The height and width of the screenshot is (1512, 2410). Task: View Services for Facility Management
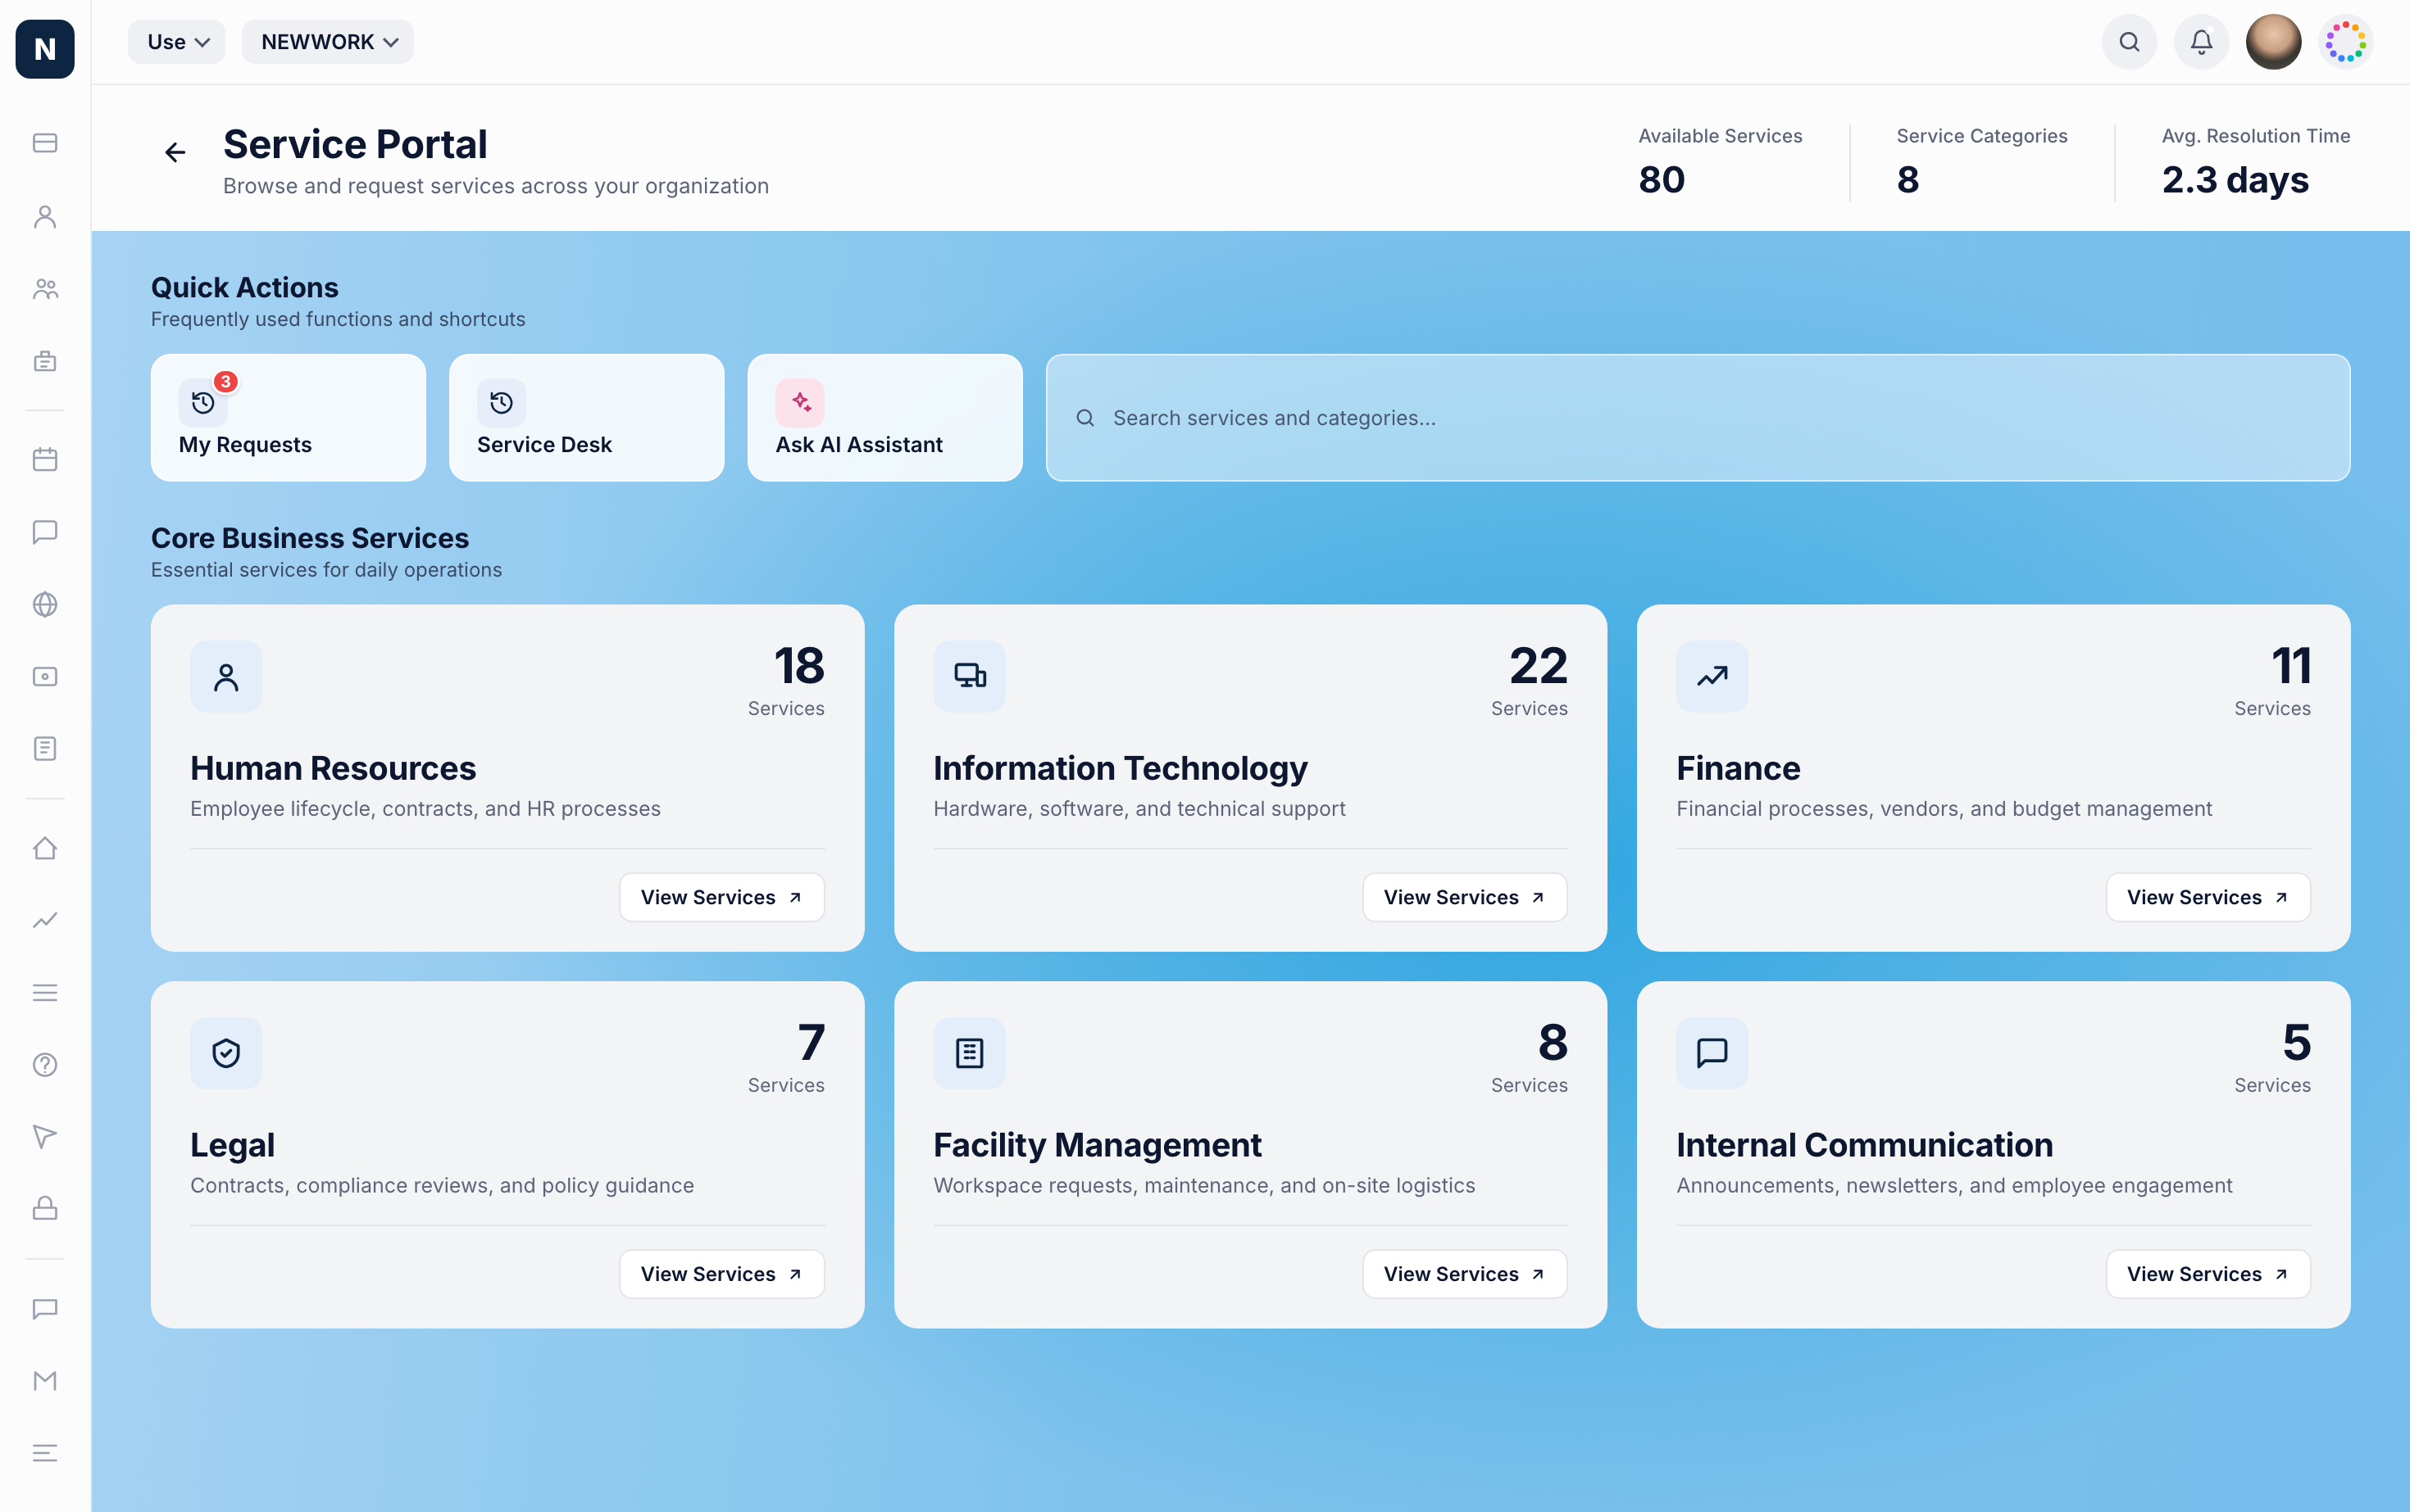tap(1464, 1274)
